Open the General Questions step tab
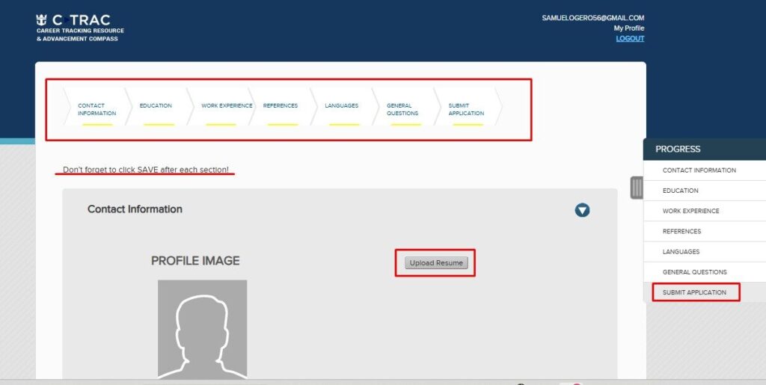Viewport: 766px width, 385px height. (x=402, y=109)
